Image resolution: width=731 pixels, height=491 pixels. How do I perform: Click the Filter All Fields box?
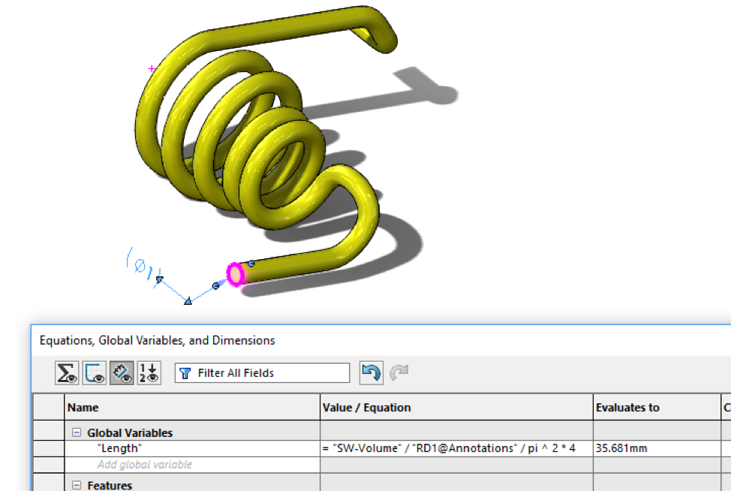tap(262, 373)
